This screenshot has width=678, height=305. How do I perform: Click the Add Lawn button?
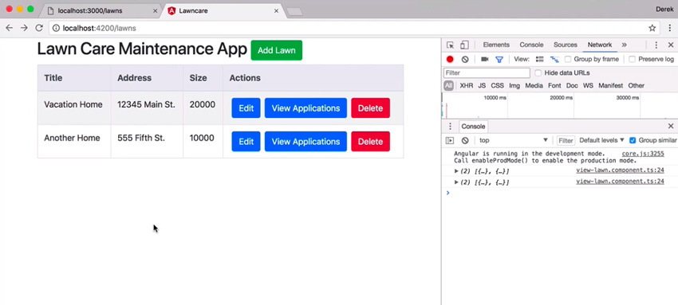coord(276,50)
